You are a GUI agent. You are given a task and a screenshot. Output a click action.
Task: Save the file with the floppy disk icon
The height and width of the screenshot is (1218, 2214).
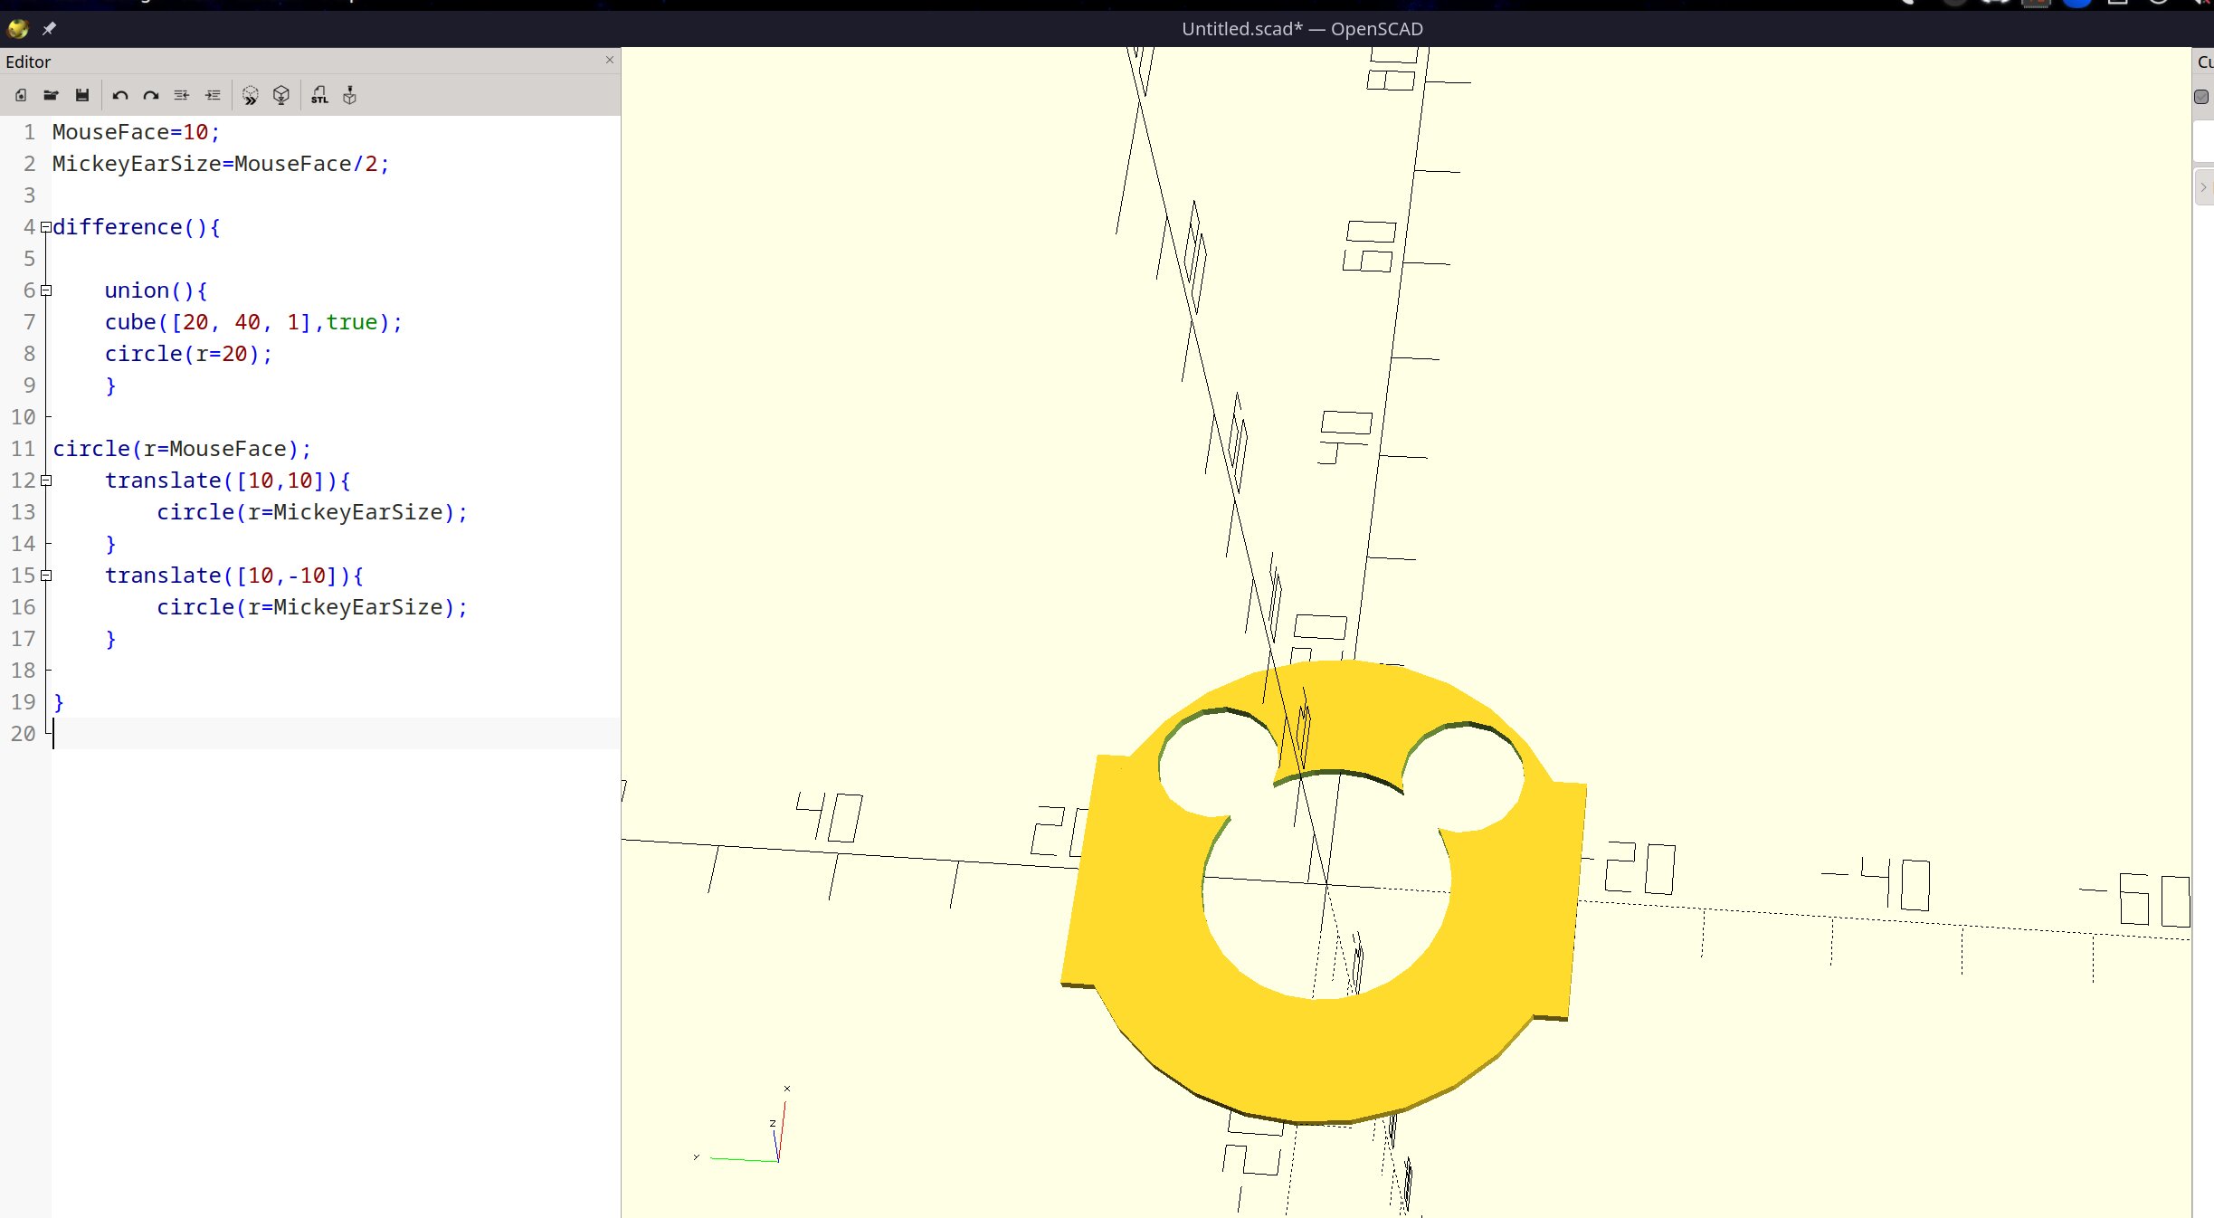pyautogui.click(x=82, y=95)
